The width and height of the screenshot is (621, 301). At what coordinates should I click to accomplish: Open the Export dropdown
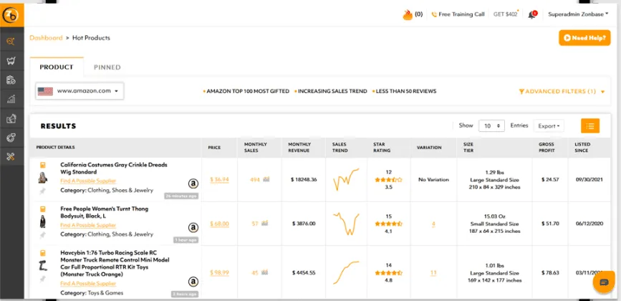point(549,126)
